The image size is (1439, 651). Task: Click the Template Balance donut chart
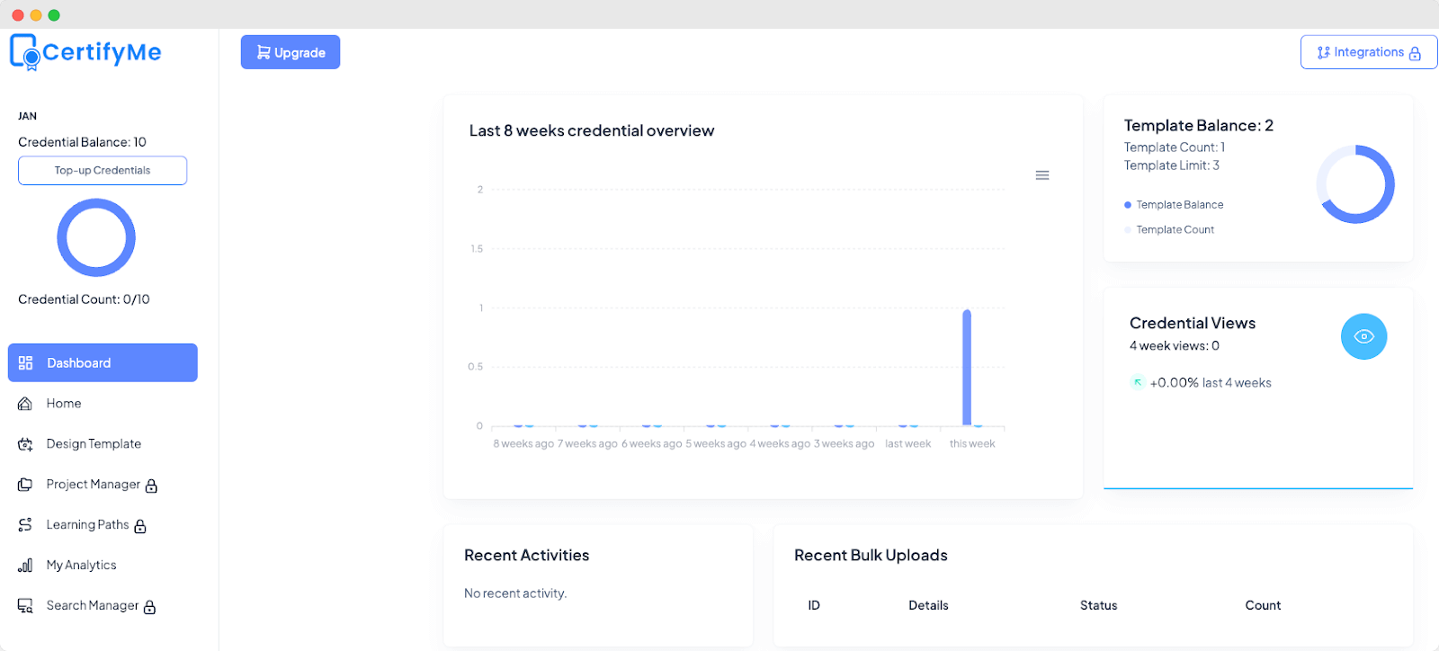coord(1355,184)
